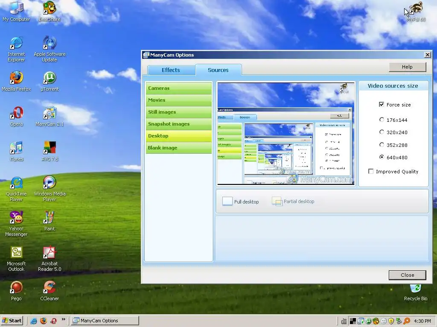Click the µTorrent system tray icon
This screenshot has height=327, width=437.
tap(368, 321)
